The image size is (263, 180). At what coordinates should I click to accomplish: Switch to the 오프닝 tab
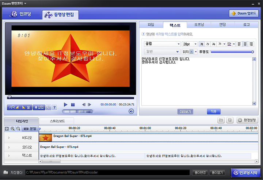[x=199, y=24]
